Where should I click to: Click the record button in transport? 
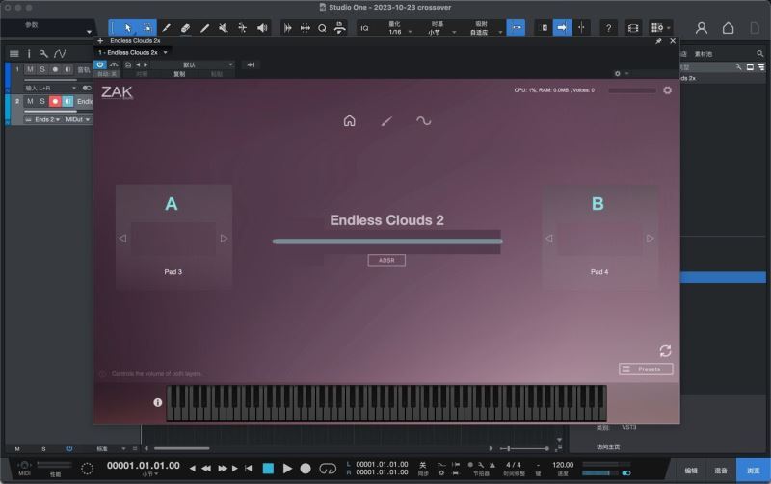tap(306, 469)
